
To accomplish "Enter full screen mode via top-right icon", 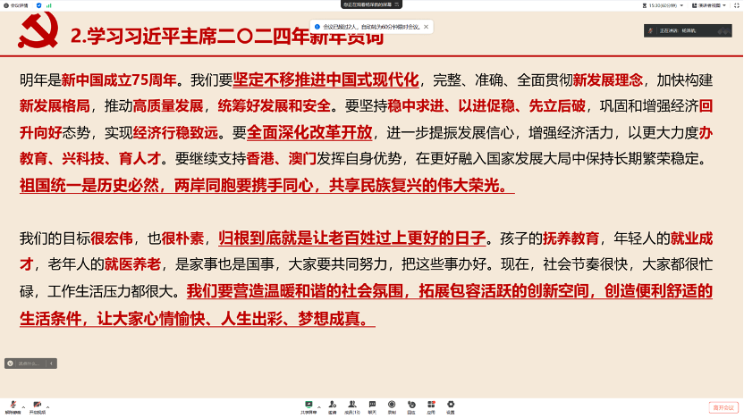I will 735,5.
